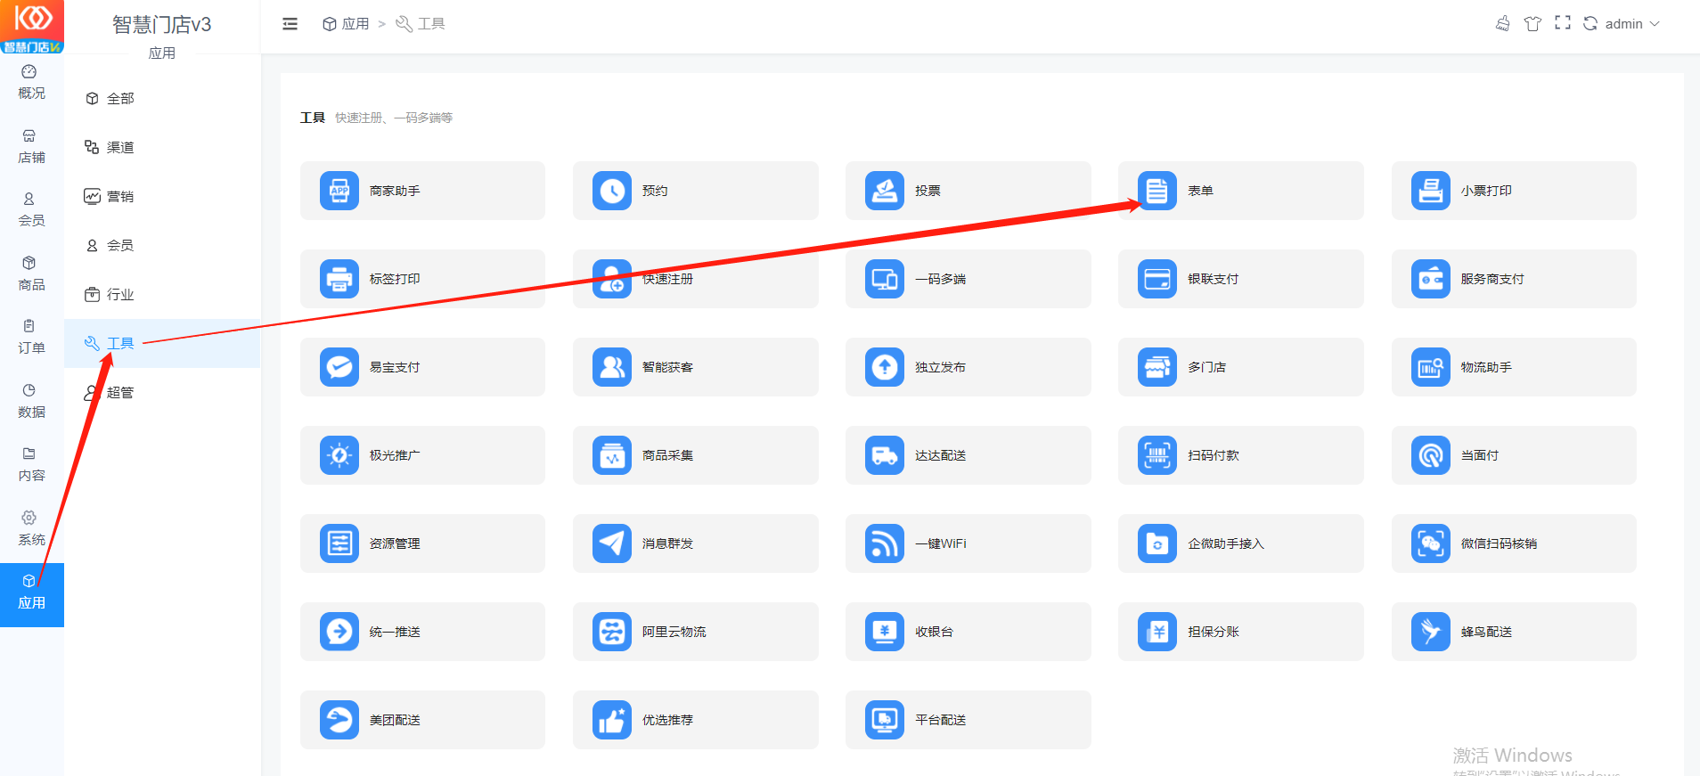
Task: Open the 担保分账 icon
Action: click(x=1157, y=632)
